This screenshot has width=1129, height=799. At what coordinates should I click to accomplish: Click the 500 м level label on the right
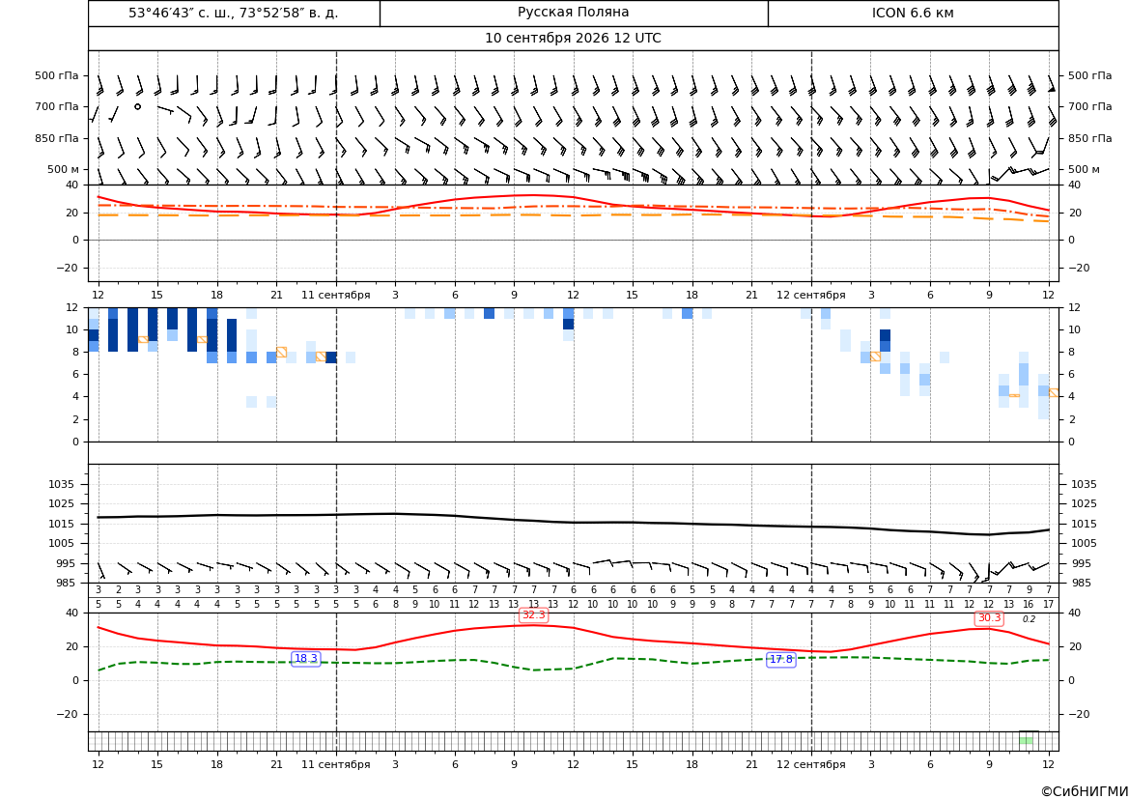pyautogui.click(x=1084, y=169)
